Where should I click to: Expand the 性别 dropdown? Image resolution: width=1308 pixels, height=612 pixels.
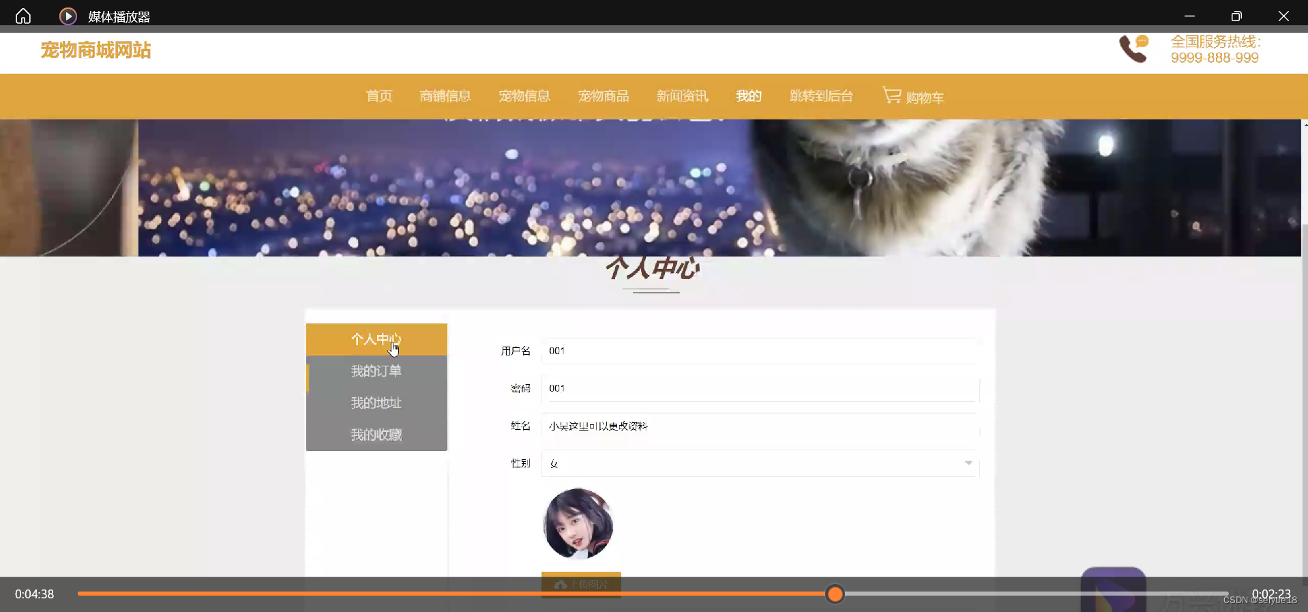[760, 463]
